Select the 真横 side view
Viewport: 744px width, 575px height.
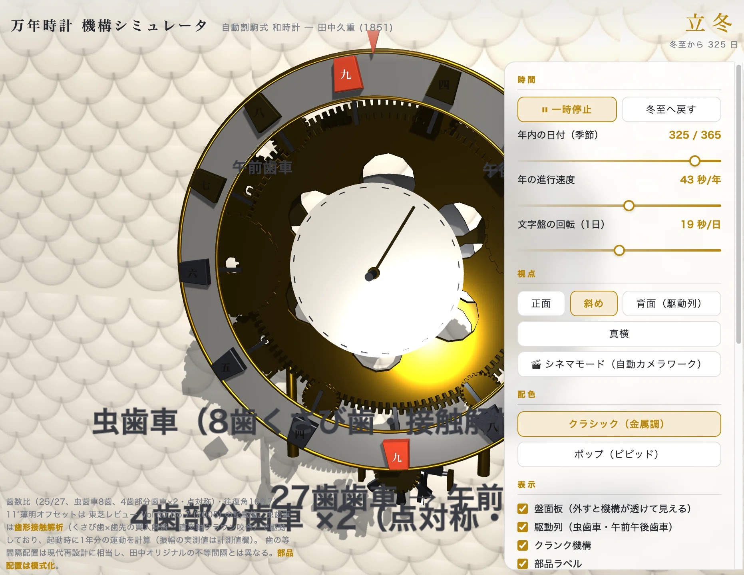tap(619, 334)
